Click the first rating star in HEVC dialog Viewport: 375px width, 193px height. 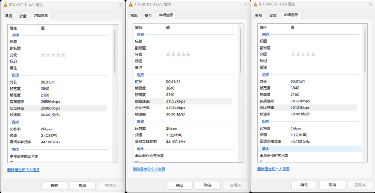pyautogui.click(x=168, y=55)
